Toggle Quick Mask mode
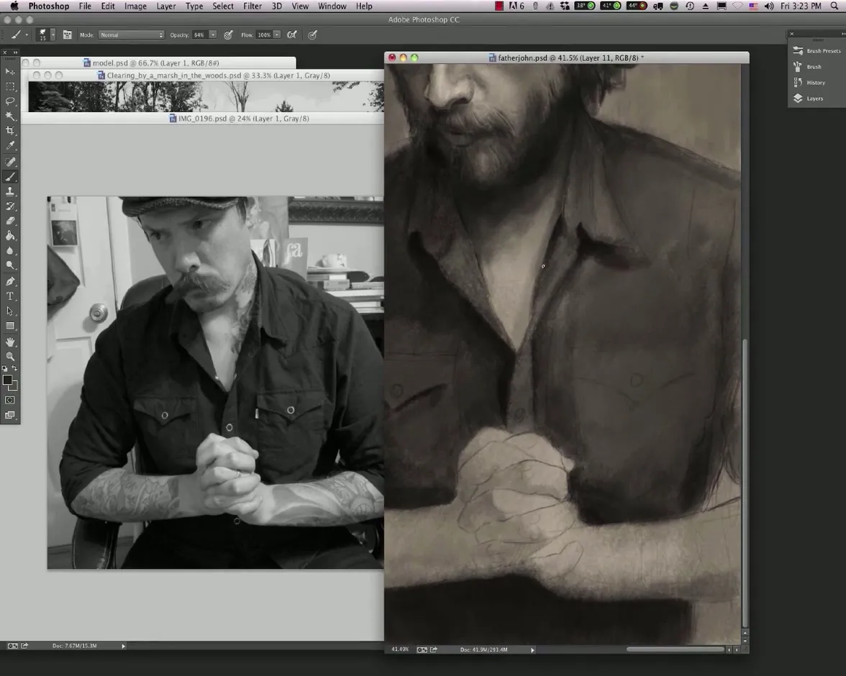The image size is (846, 676). coord(10,400)
